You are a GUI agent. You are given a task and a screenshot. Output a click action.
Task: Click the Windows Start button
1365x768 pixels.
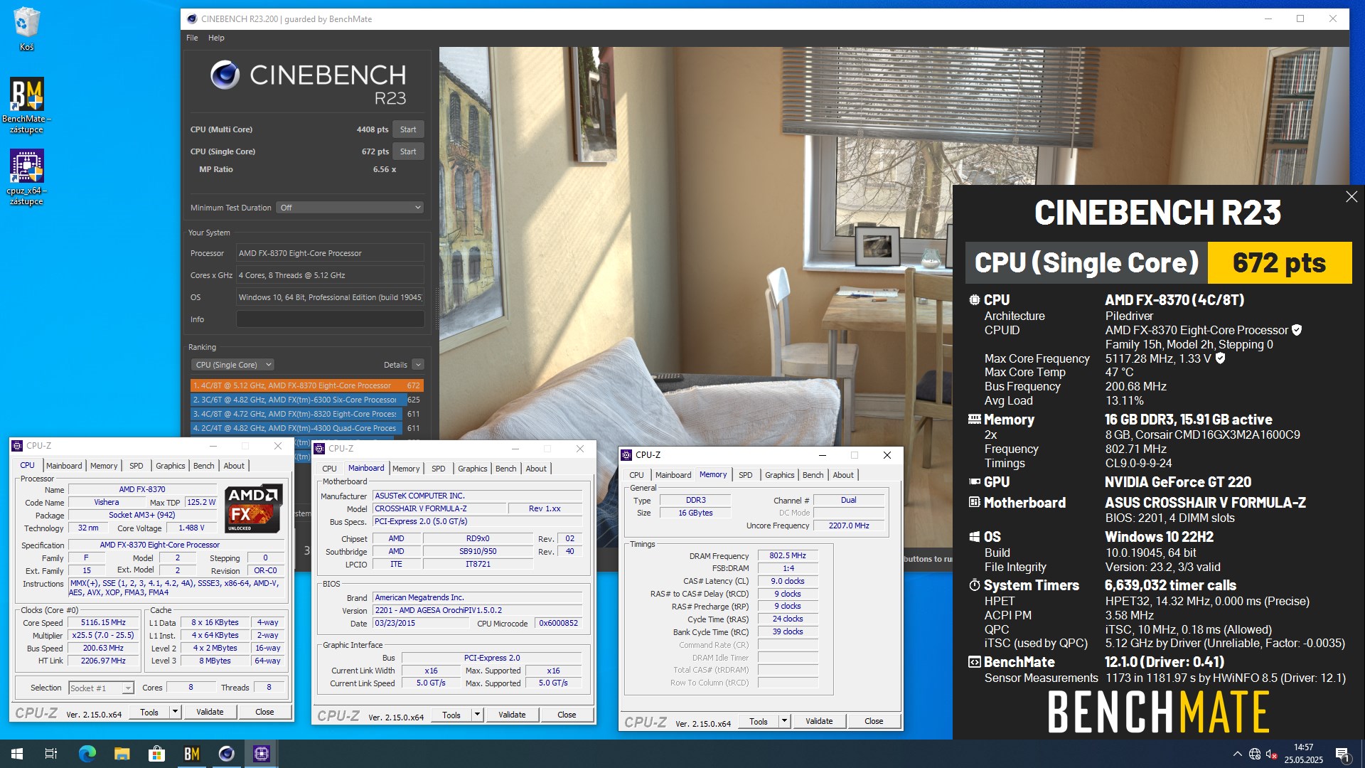pos(17,754)
